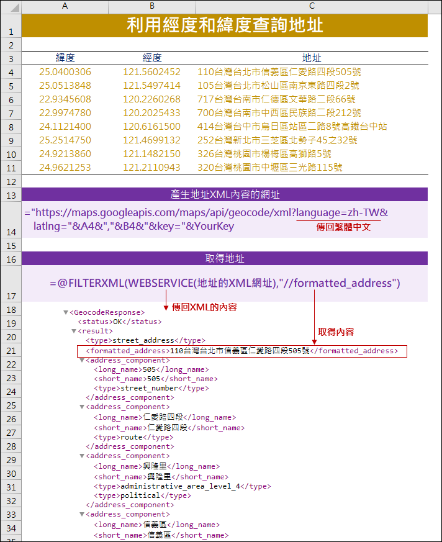Select latitude cell 25.2514750
Screen dimensions: 442x542
tap(65, 140)
